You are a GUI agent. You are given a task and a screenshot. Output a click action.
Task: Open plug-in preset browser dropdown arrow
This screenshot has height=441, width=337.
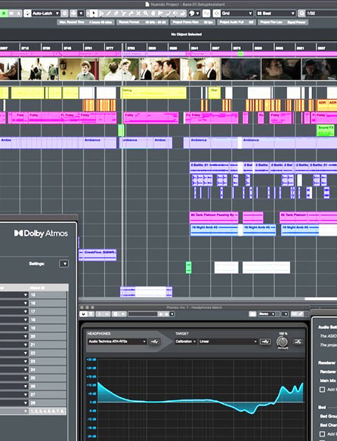pyautogui.click(x=172, y=314)
